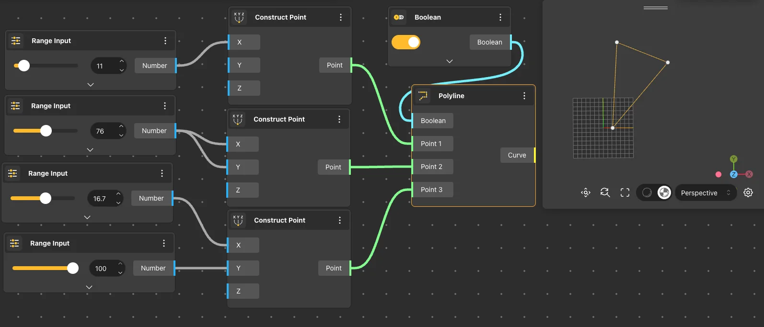Viewport: 764px width, 327px height.
Task: Toggle the Boolean node switch off
Action: pos(406,42)
